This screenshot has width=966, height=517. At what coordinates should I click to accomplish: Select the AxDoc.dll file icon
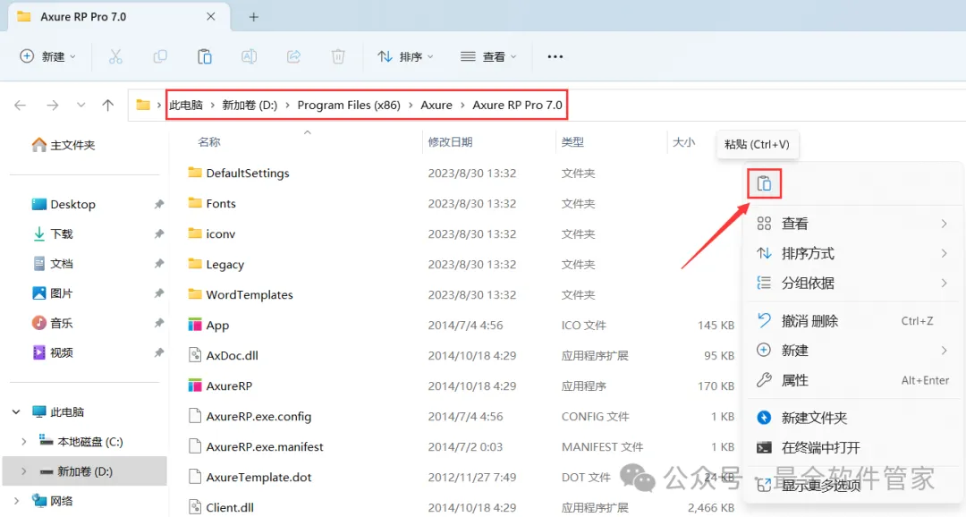tap(195, 355)
